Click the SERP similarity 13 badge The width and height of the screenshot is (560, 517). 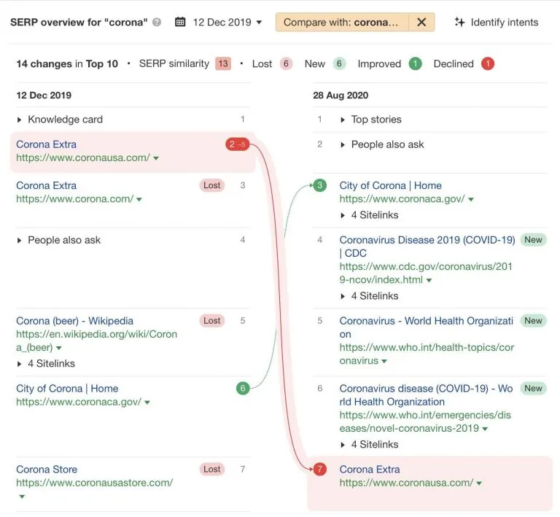[x=223, y=64]
